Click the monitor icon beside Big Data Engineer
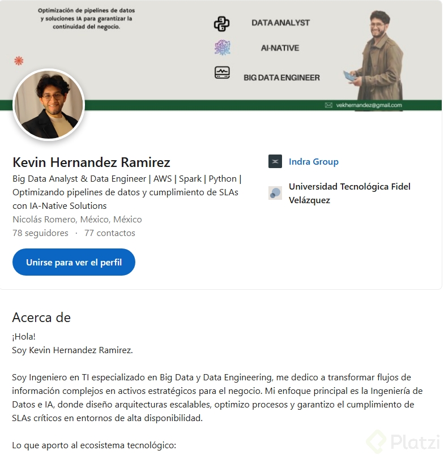 222,73
